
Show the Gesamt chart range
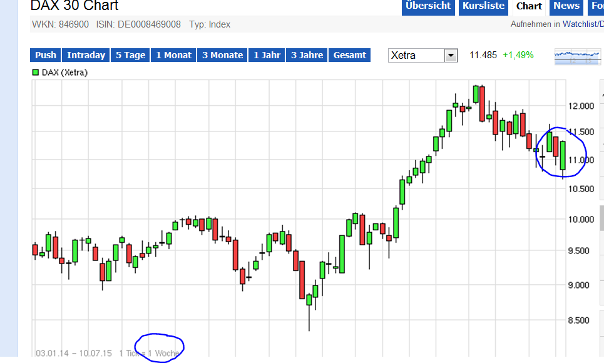[x=349, y=55]
